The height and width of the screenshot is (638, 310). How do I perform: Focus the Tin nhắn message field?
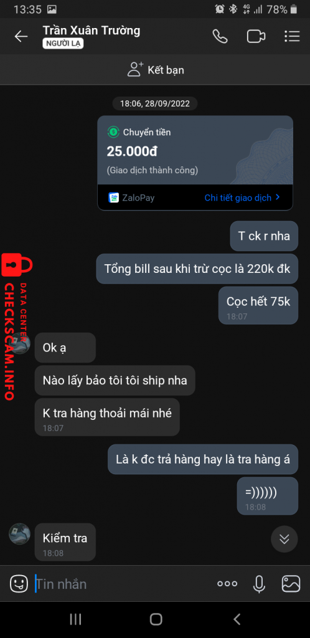[x=122, y=584]
